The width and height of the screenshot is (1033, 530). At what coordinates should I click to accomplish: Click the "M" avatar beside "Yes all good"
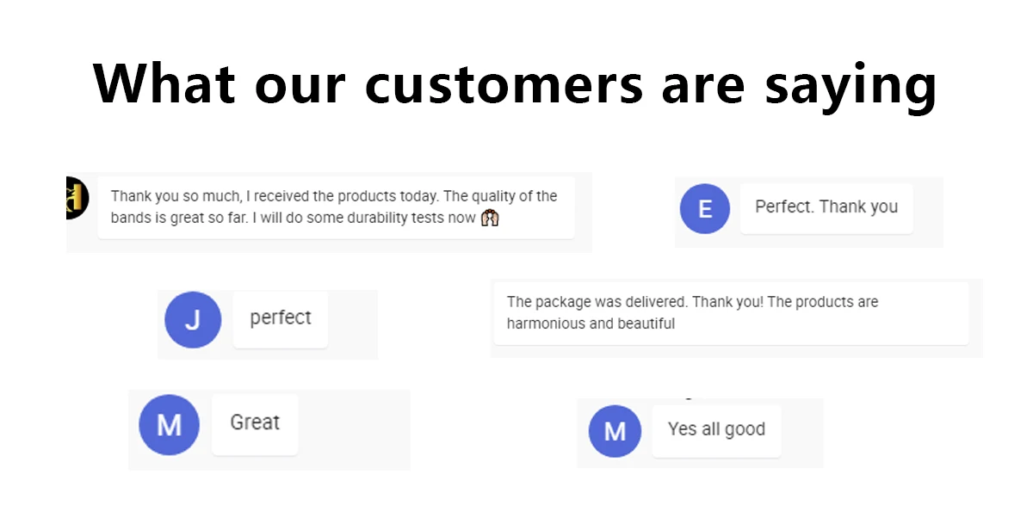coord(615,431)
